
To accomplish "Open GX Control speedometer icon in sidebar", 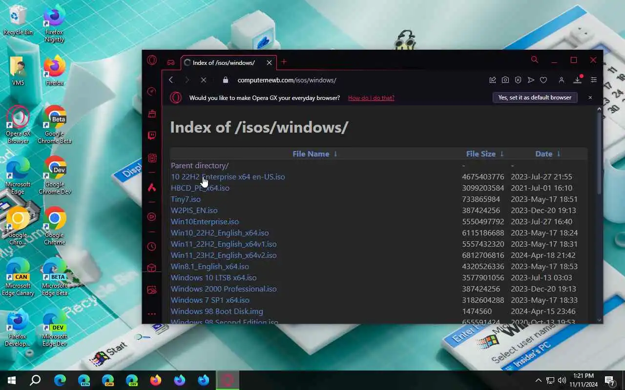I will (152, 91).
